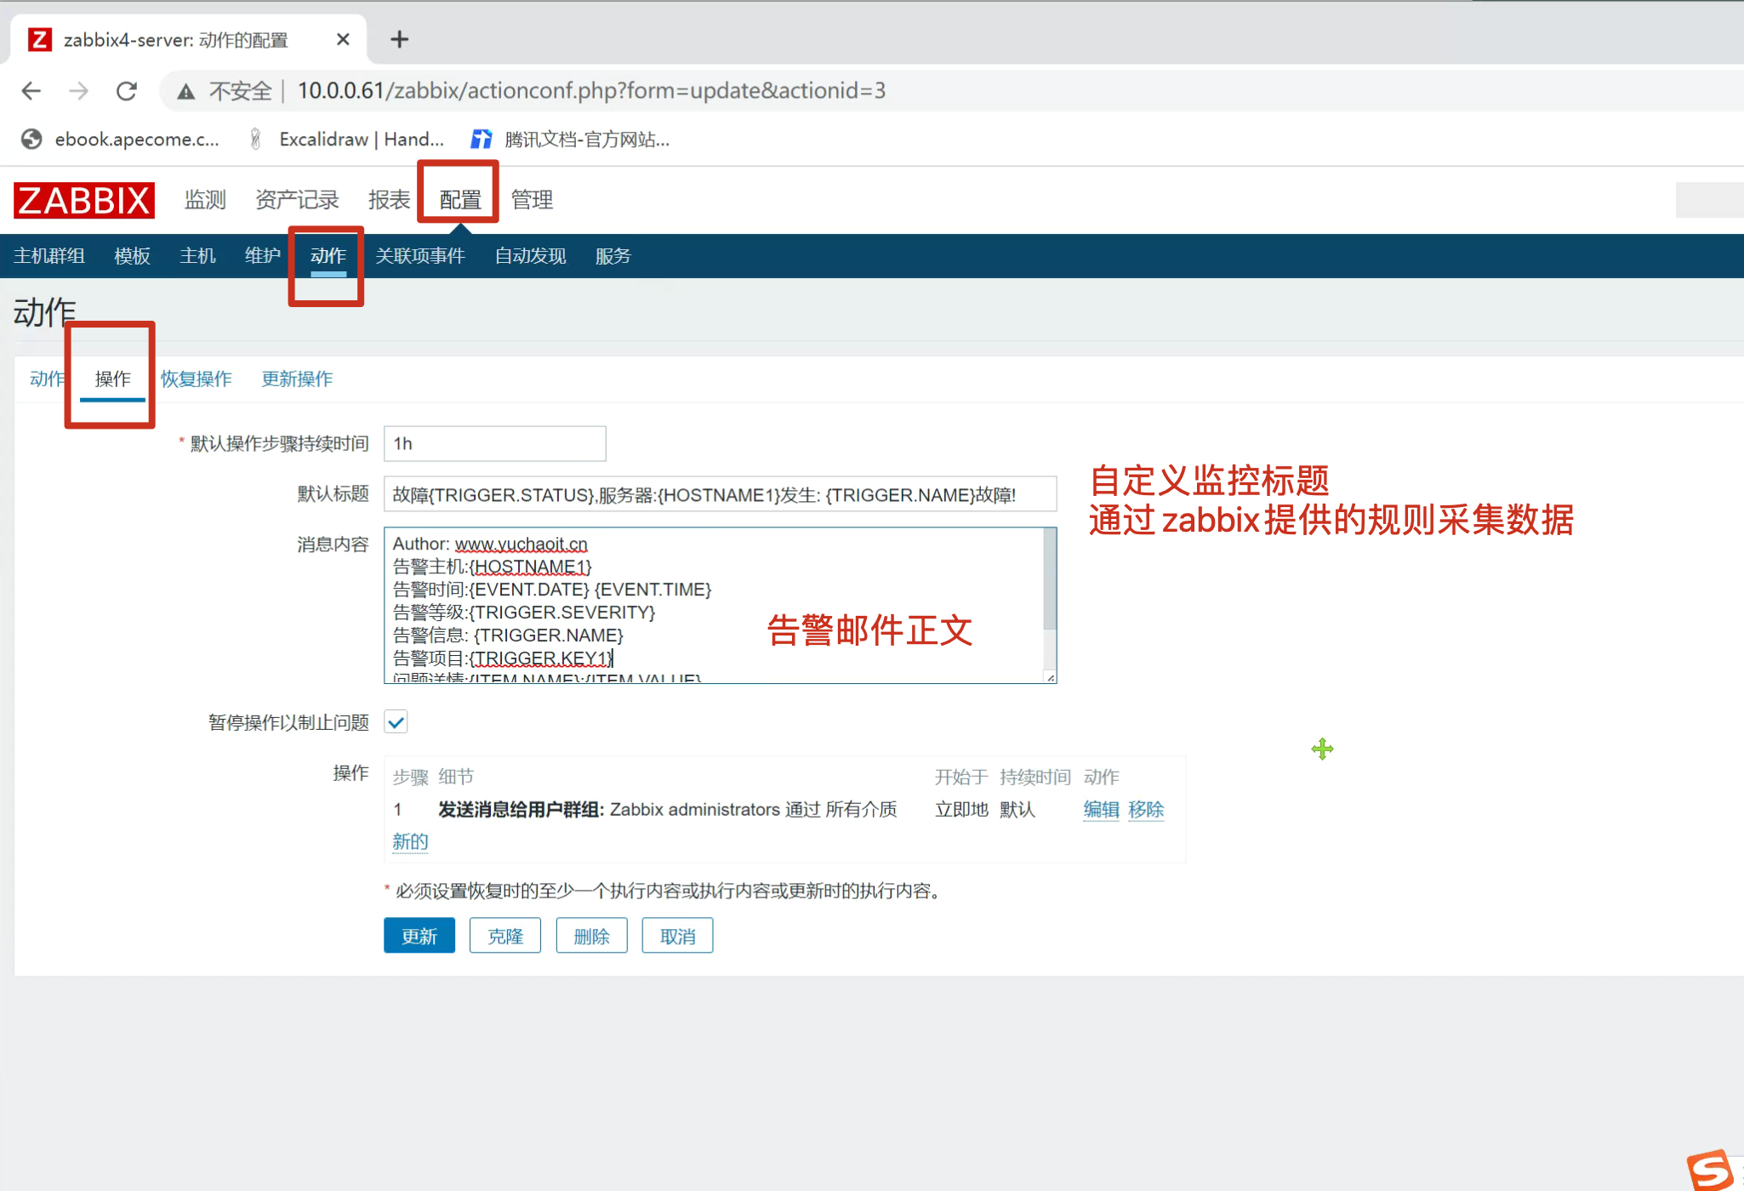Open the 配置 top menu
1744x1191 pixels.
[x=459, y=199]
